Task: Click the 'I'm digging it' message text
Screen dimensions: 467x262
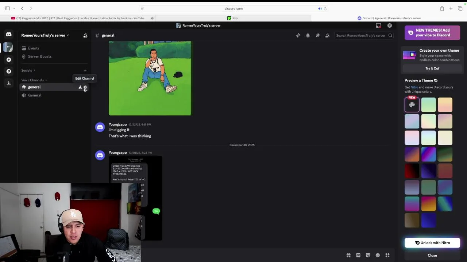Action: click(x=119, y=130)
